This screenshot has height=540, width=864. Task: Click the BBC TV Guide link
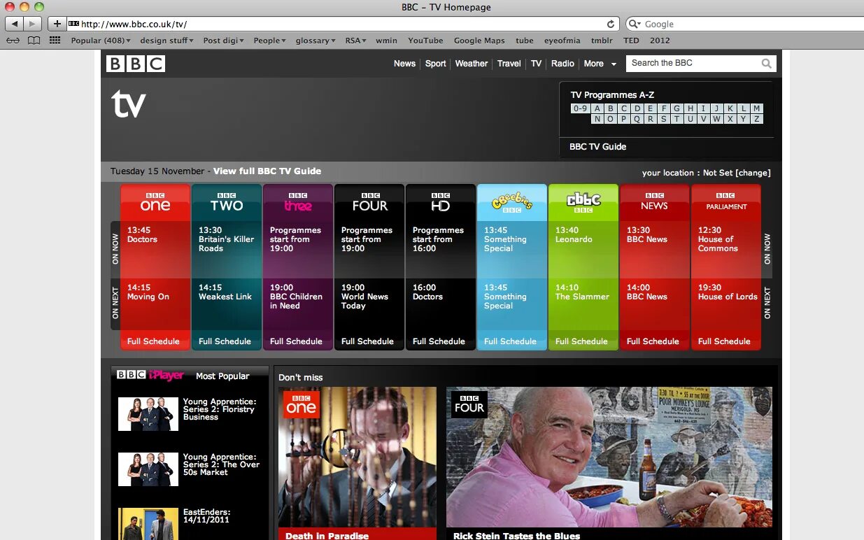[597, 146]
